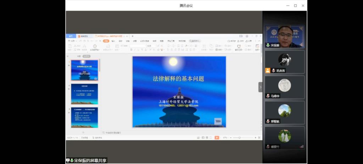Image resolution: width=363 pixels, height=164 pixels.
Task: Switch to the 插入 ribbon tab
Action: coord(113,41)
